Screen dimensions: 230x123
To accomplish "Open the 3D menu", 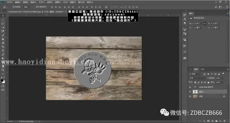I will click(x=66, y=2).
